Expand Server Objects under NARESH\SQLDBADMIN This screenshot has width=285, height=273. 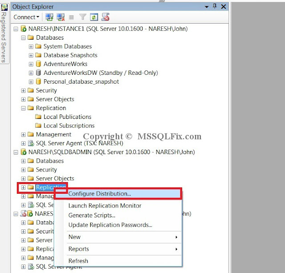[23, 179]
